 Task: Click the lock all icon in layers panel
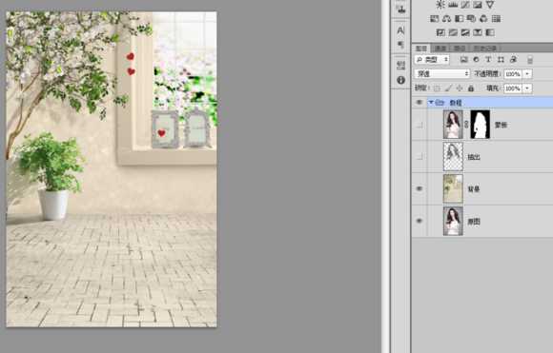click(470, 88)
